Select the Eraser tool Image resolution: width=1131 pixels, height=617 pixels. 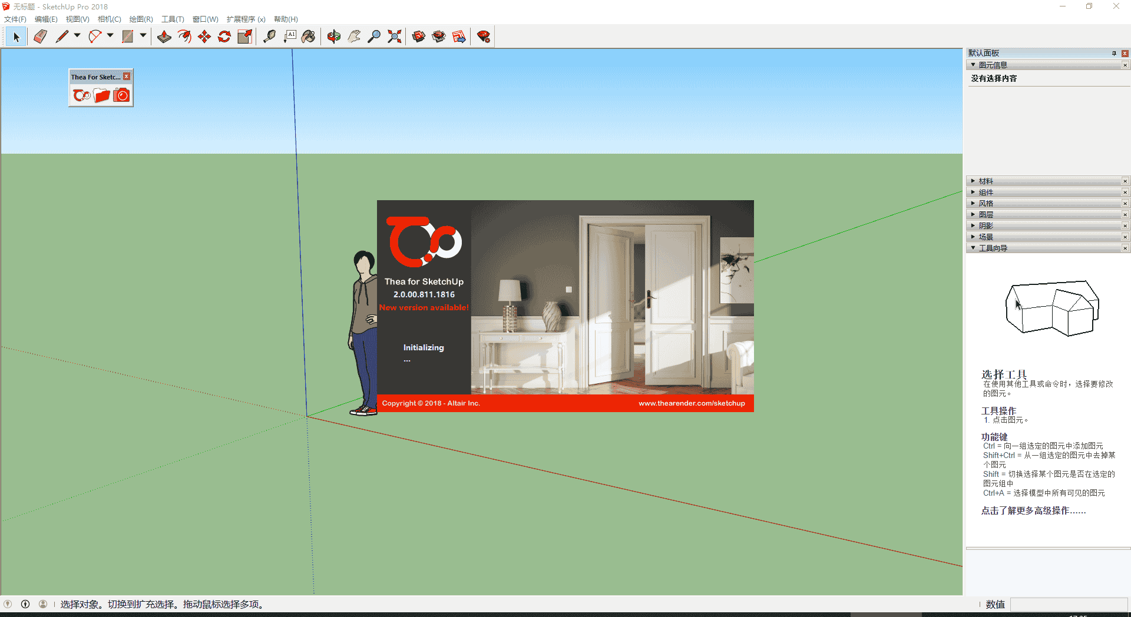pos(39,36)
